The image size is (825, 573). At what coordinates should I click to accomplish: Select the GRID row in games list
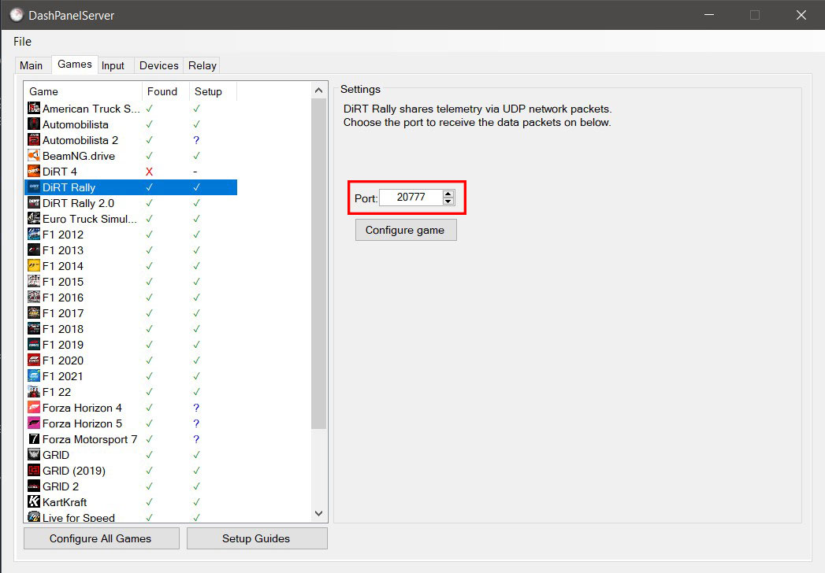pyautogui.click(x=131, y=455)
